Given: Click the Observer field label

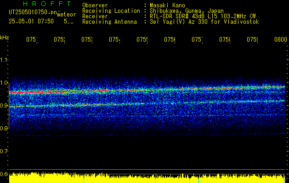Looking at the screenshot, I should point(95,5).
